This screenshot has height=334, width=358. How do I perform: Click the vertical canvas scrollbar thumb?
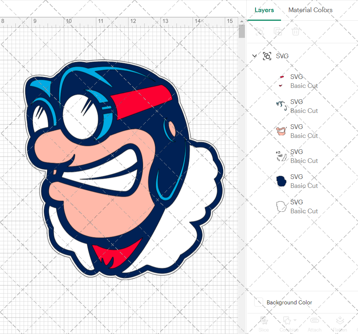(242, 31)
